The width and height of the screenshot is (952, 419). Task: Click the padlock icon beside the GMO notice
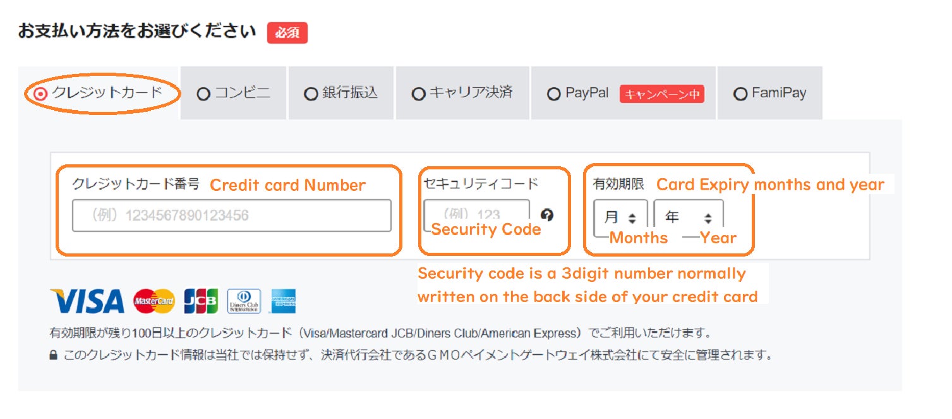(54, 355)
